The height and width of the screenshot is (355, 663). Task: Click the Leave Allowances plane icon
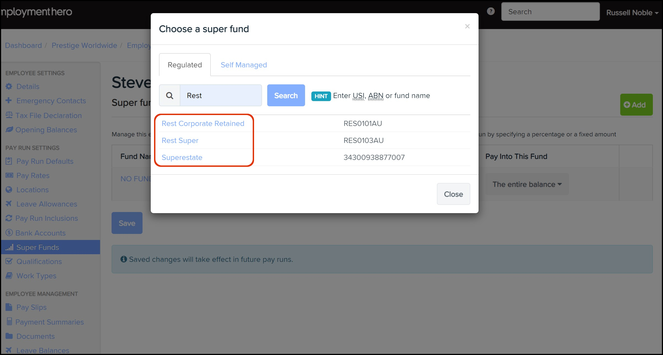9,204
